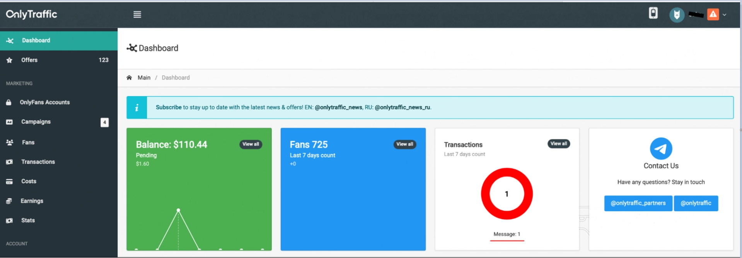Screen dimensions: 742x258
Task: Click the Dashboard breadcrumb text
Action: tap(176, 78)
